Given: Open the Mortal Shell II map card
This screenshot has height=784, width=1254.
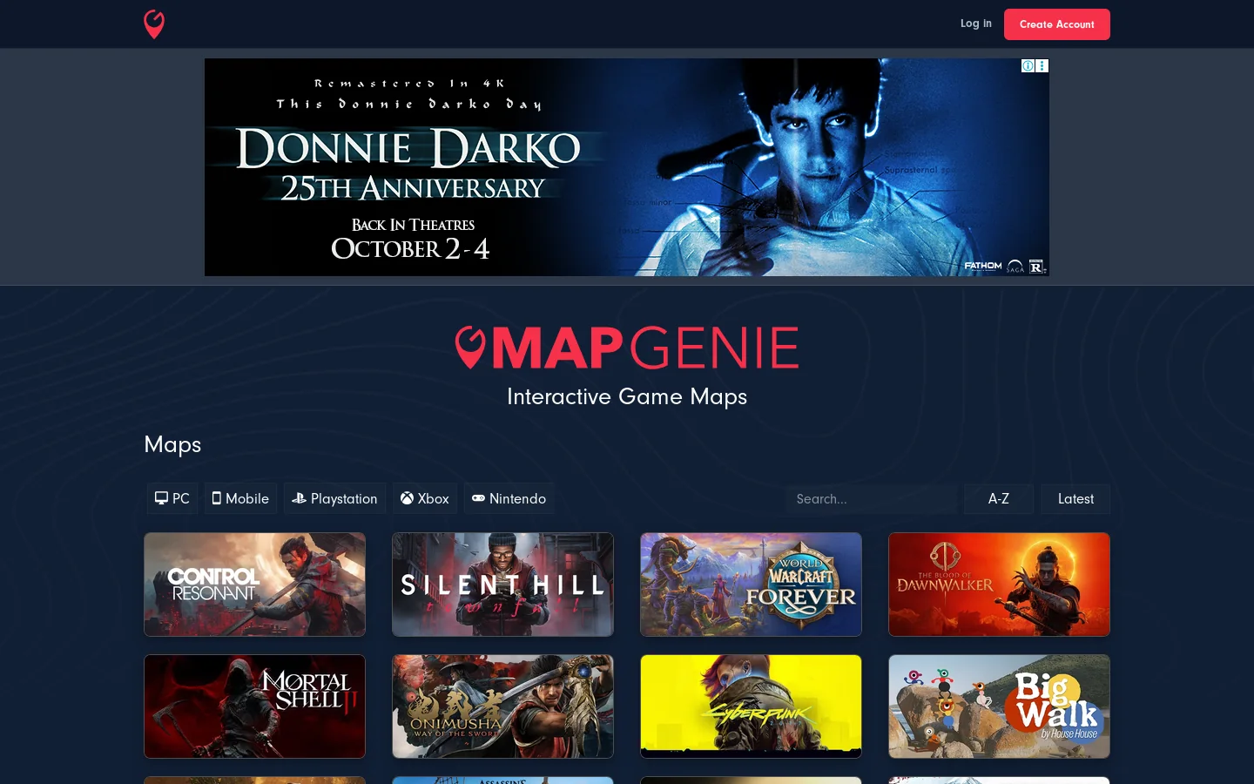Looking at the screenshot, I should (x=254, y=706).
